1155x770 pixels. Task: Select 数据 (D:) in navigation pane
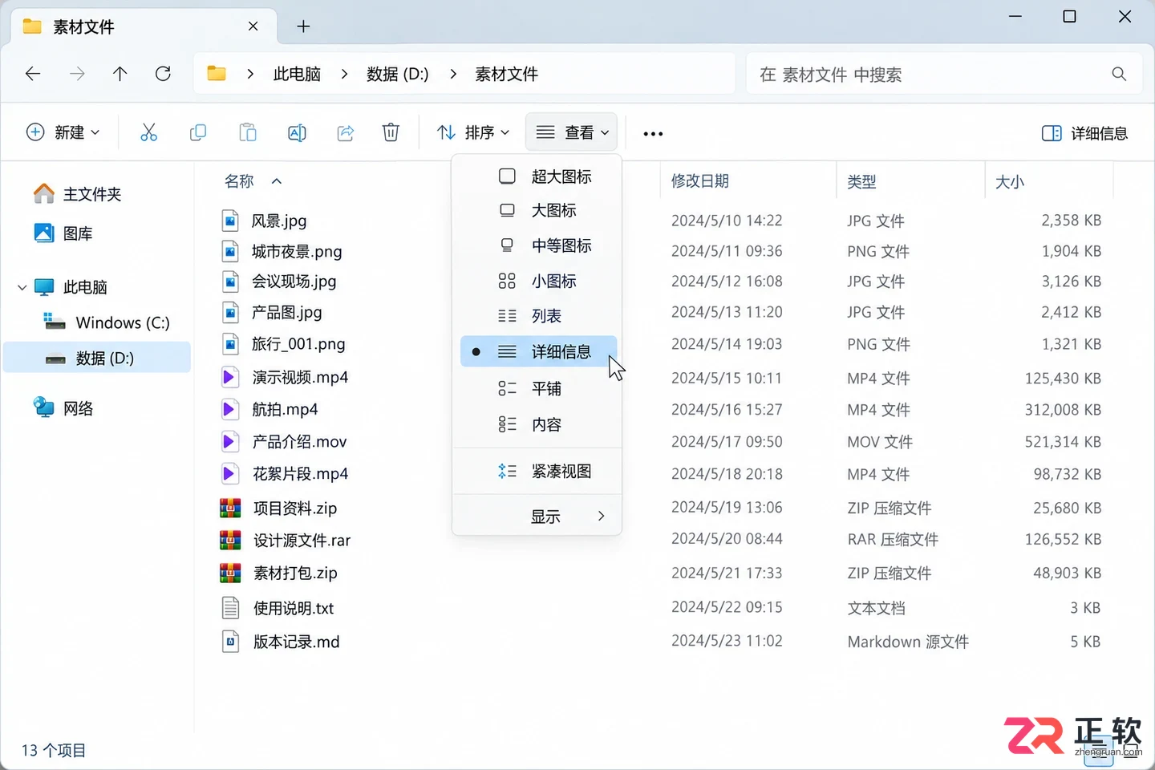click(x=97, y=358)
